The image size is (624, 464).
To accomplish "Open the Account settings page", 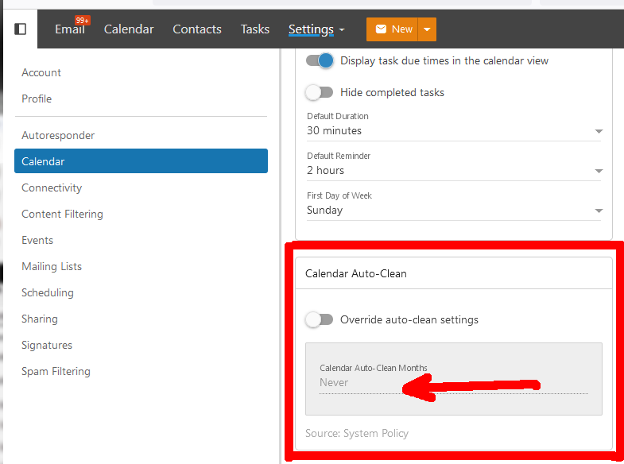I will point(41,72).
